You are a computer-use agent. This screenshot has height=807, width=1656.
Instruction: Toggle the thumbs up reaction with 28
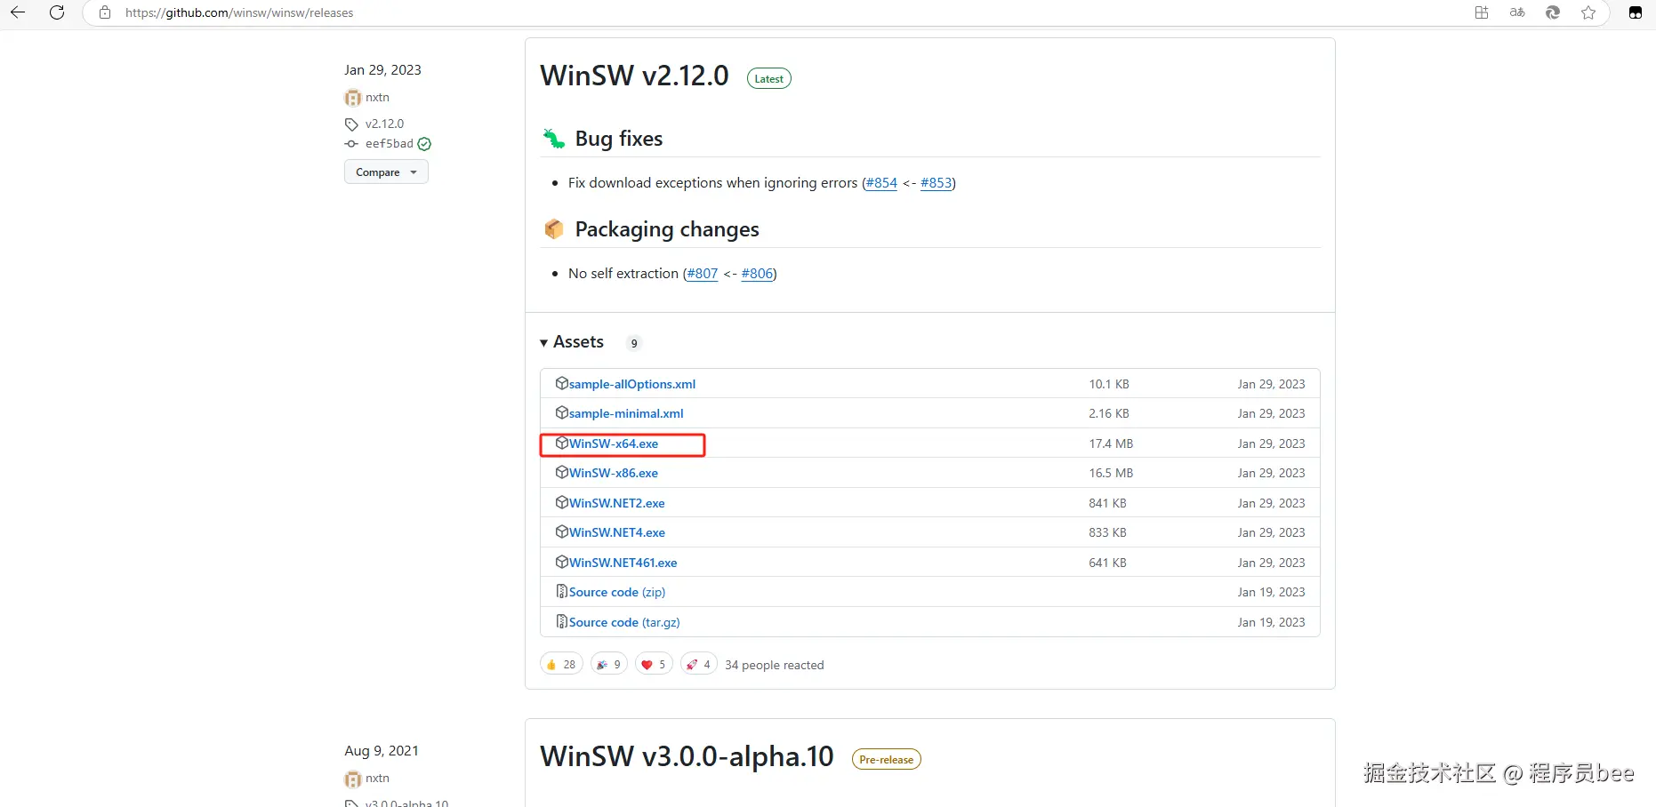[561, 664]
